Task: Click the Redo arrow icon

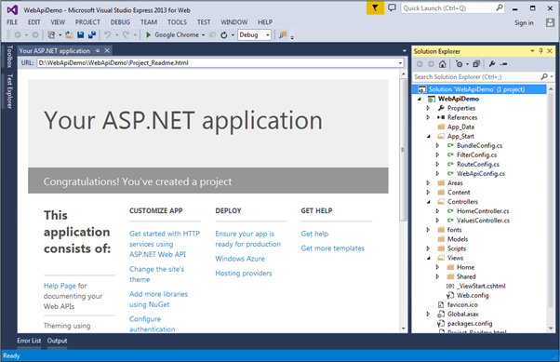Action: pos(126,35)
